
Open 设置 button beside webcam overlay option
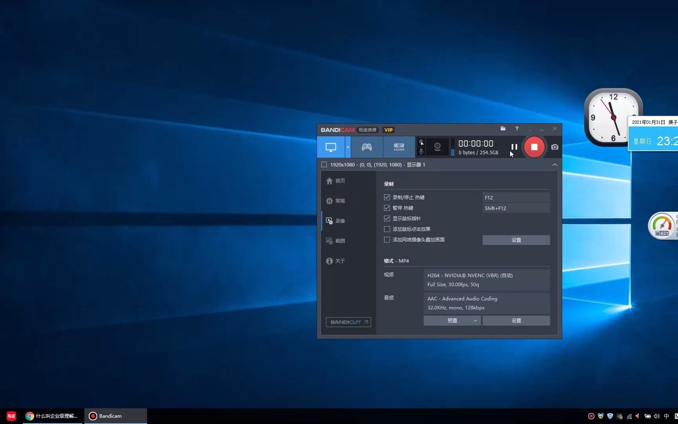tap(516, 240)
